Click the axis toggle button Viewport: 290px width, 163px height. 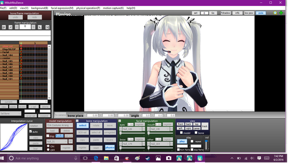[261, 13]
